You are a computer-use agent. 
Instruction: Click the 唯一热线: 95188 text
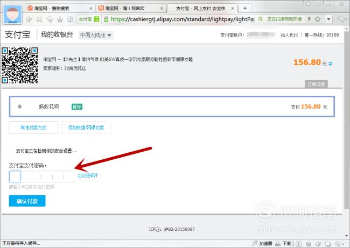click(x=321, y=35)
